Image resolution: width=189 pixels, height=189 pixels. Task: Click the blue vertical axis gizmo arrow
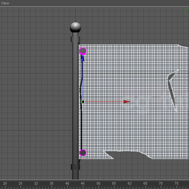coord(83,58)
